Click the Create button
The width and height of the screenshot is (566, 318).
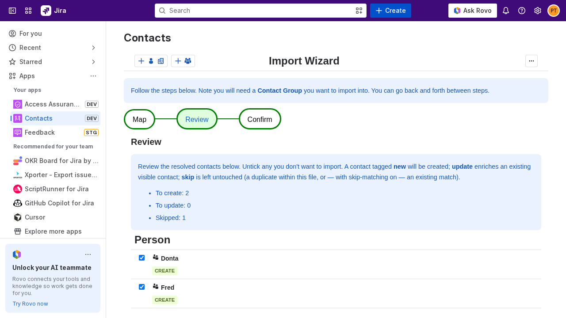click(x=390, y=11)
